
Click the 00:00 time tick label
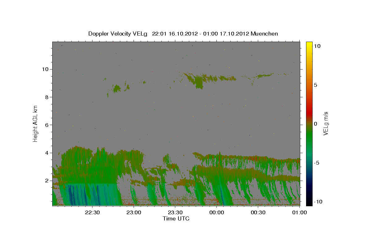click(x=216, y=212)
